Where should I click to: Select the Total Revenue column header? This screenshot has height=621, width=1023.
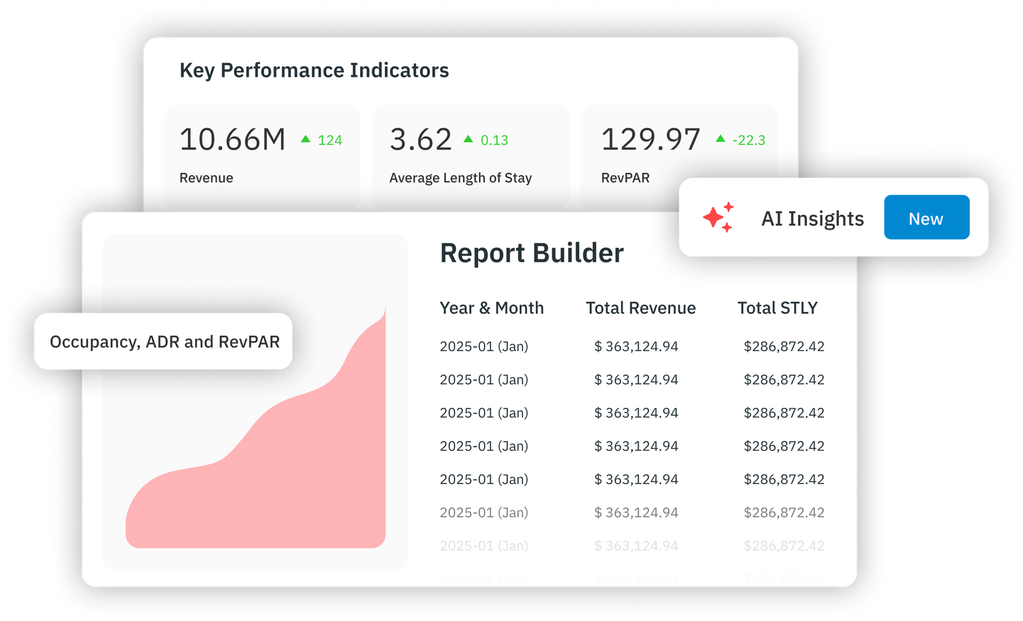(x=641, y=308)
